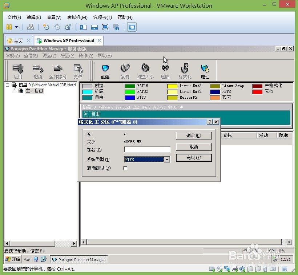This screenshot has height=275, width=298.
Task: Click the 开始 Start button
Action: (x=13, y=259)
